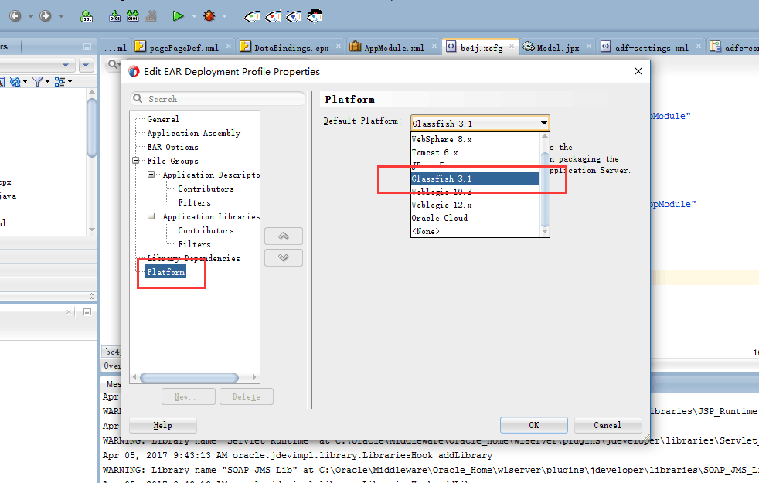Screen dimensions: 759x483
Task: Click the Rebuild (double-arrow compile) icon
Action: [x=133, y=16]
